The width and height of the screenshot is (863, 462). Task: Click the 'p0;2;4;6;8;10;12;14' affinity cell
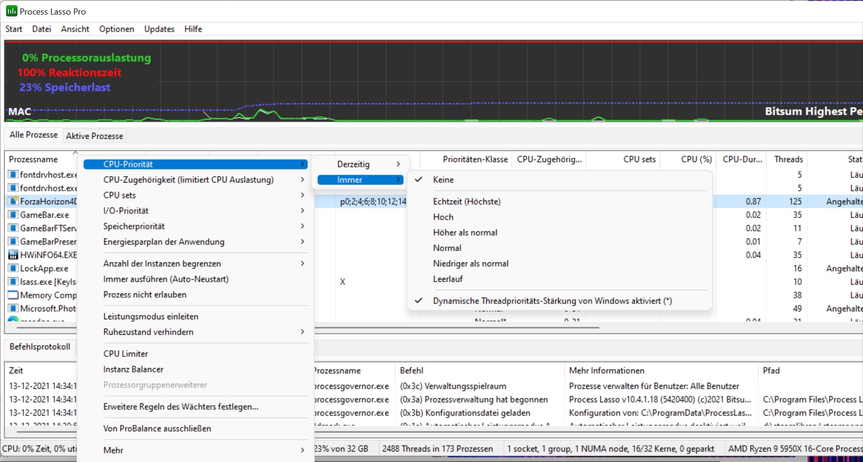pyautogui.click(x=373, y=201)
